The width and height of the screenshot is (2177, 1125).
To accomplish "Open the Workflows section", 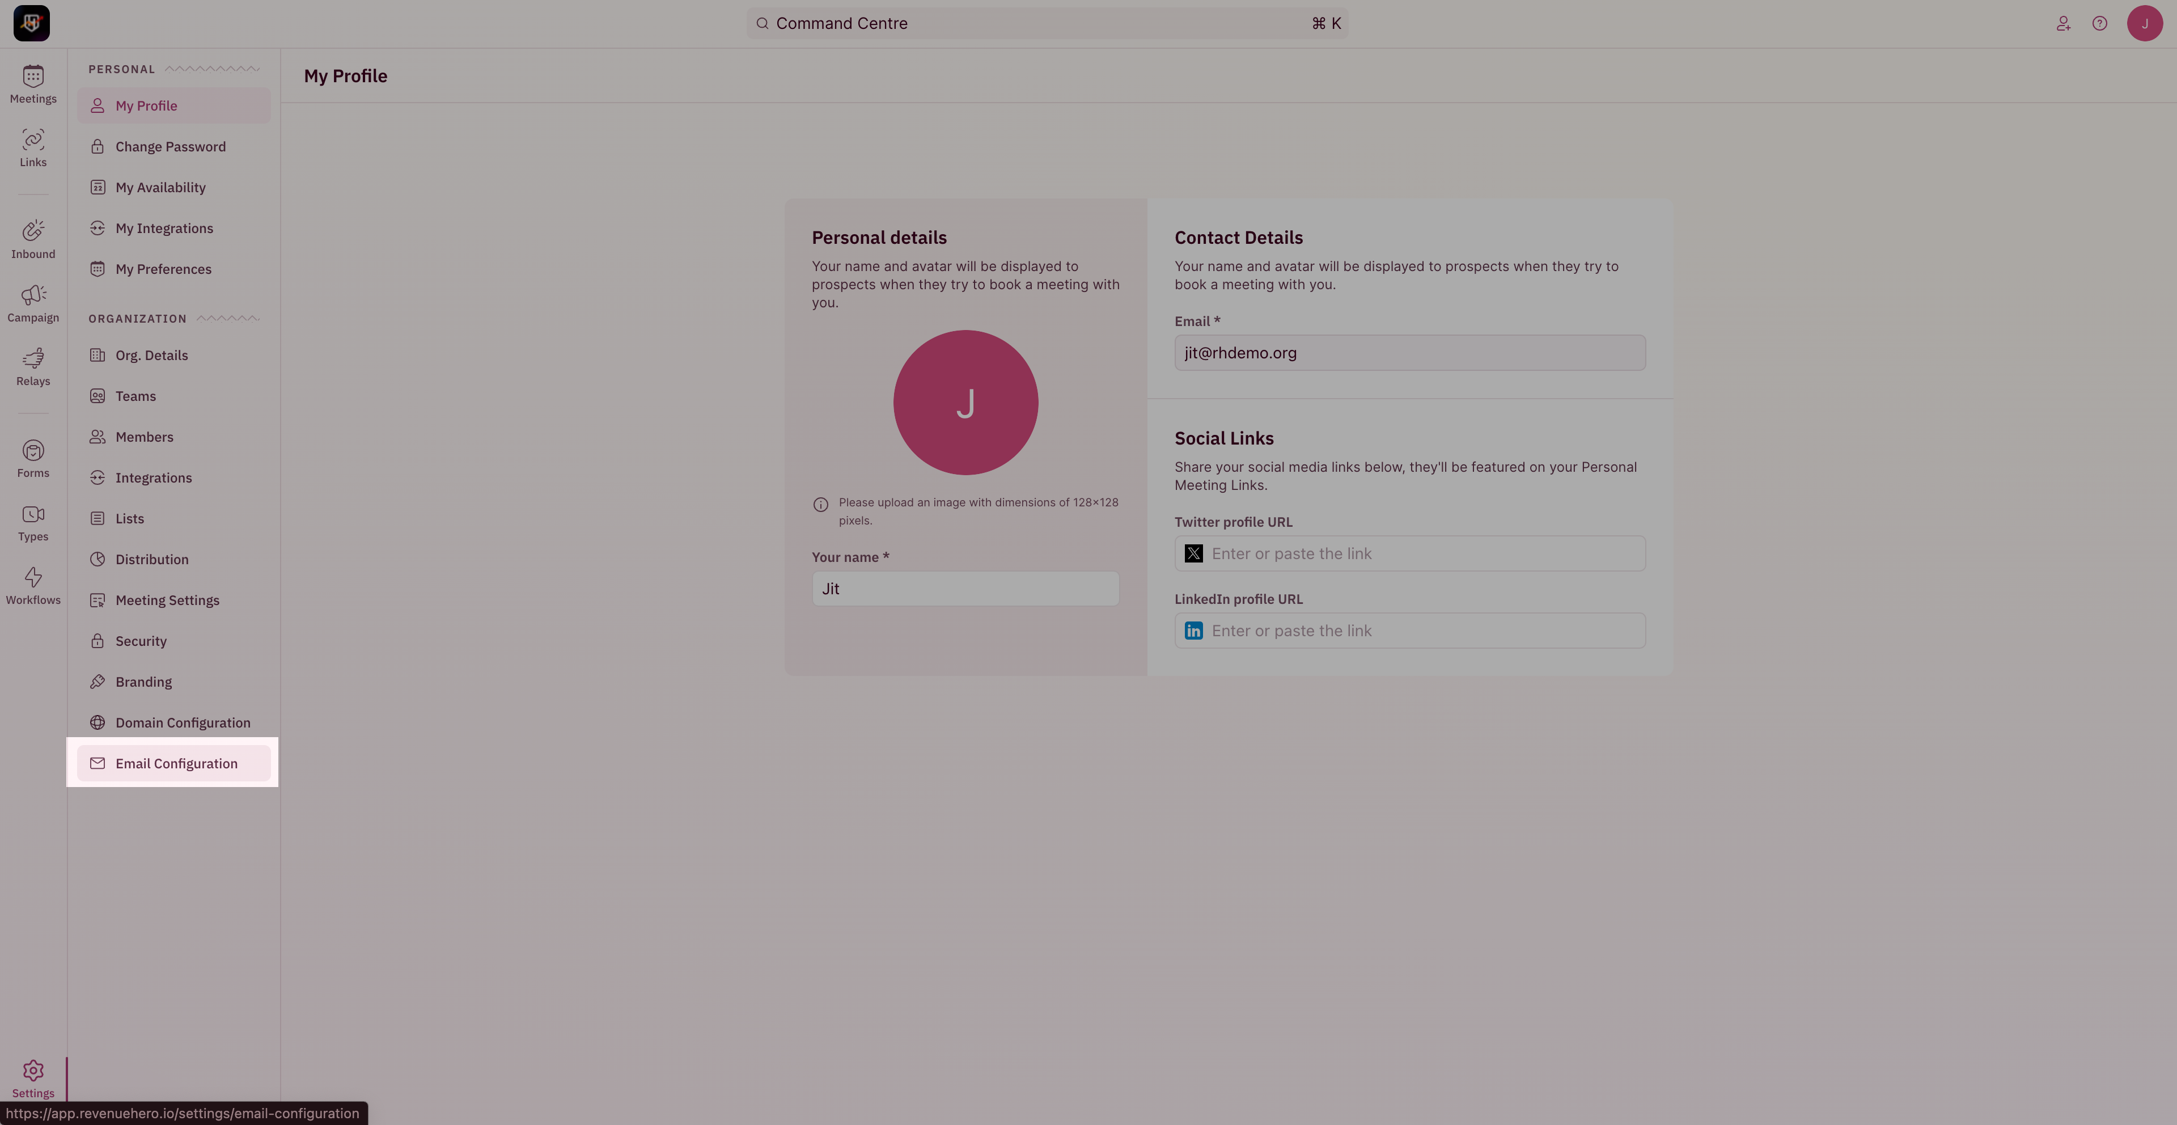I will (x=33, y=586).
